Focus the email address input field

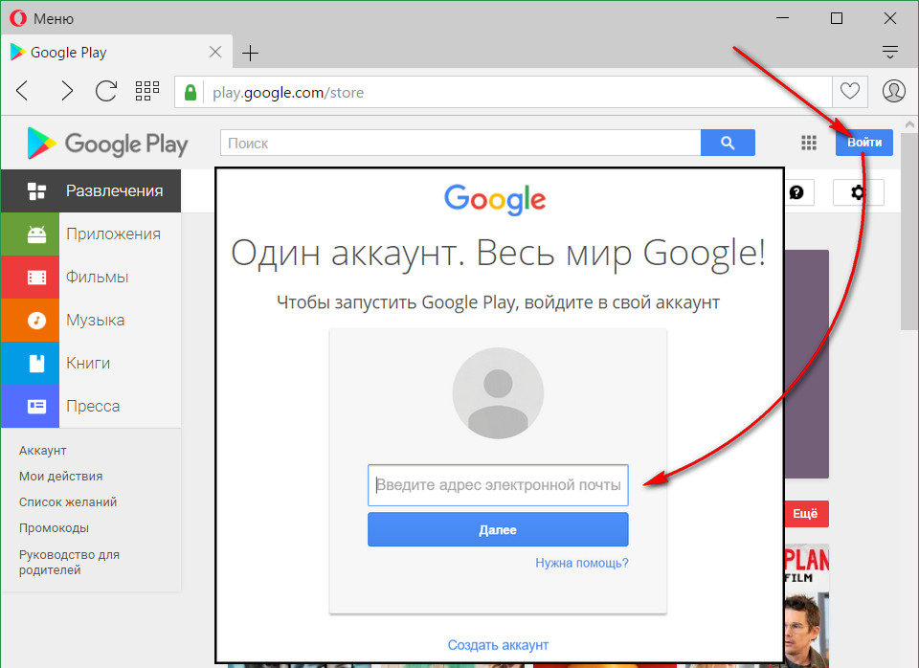coord(498,485)
